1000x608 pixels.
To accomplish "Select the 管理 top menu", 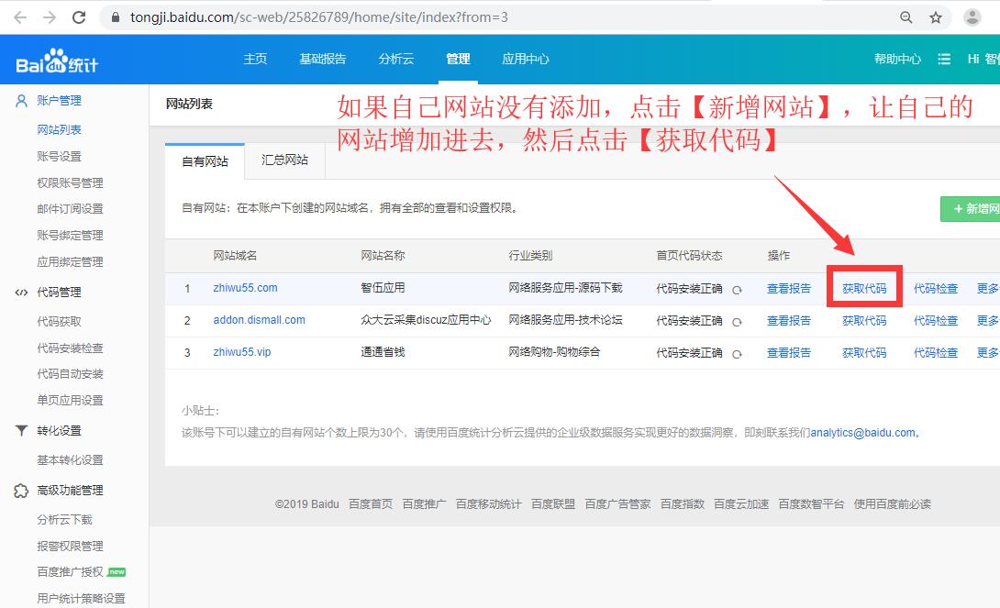I will point(458,59).
